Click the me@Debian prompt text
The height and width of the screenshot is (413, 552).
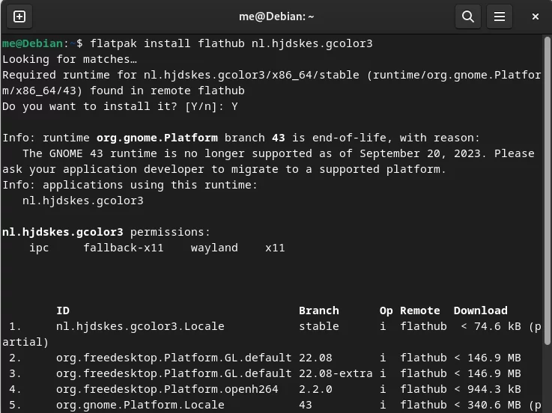pyautogui.click(x=33, y=43)
